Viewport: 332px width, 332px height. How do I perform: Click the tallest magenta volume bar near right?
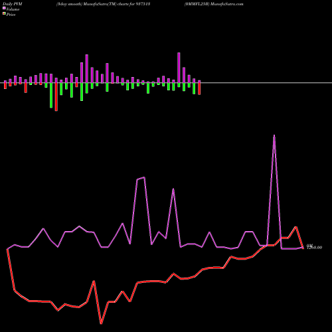click(x=179, y=68)
